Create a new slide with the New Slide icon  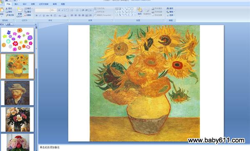(20, 10)
